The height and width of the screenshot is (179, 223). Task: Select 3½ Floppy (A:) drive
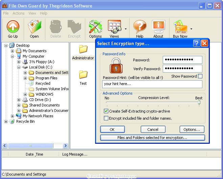(42, 62)
